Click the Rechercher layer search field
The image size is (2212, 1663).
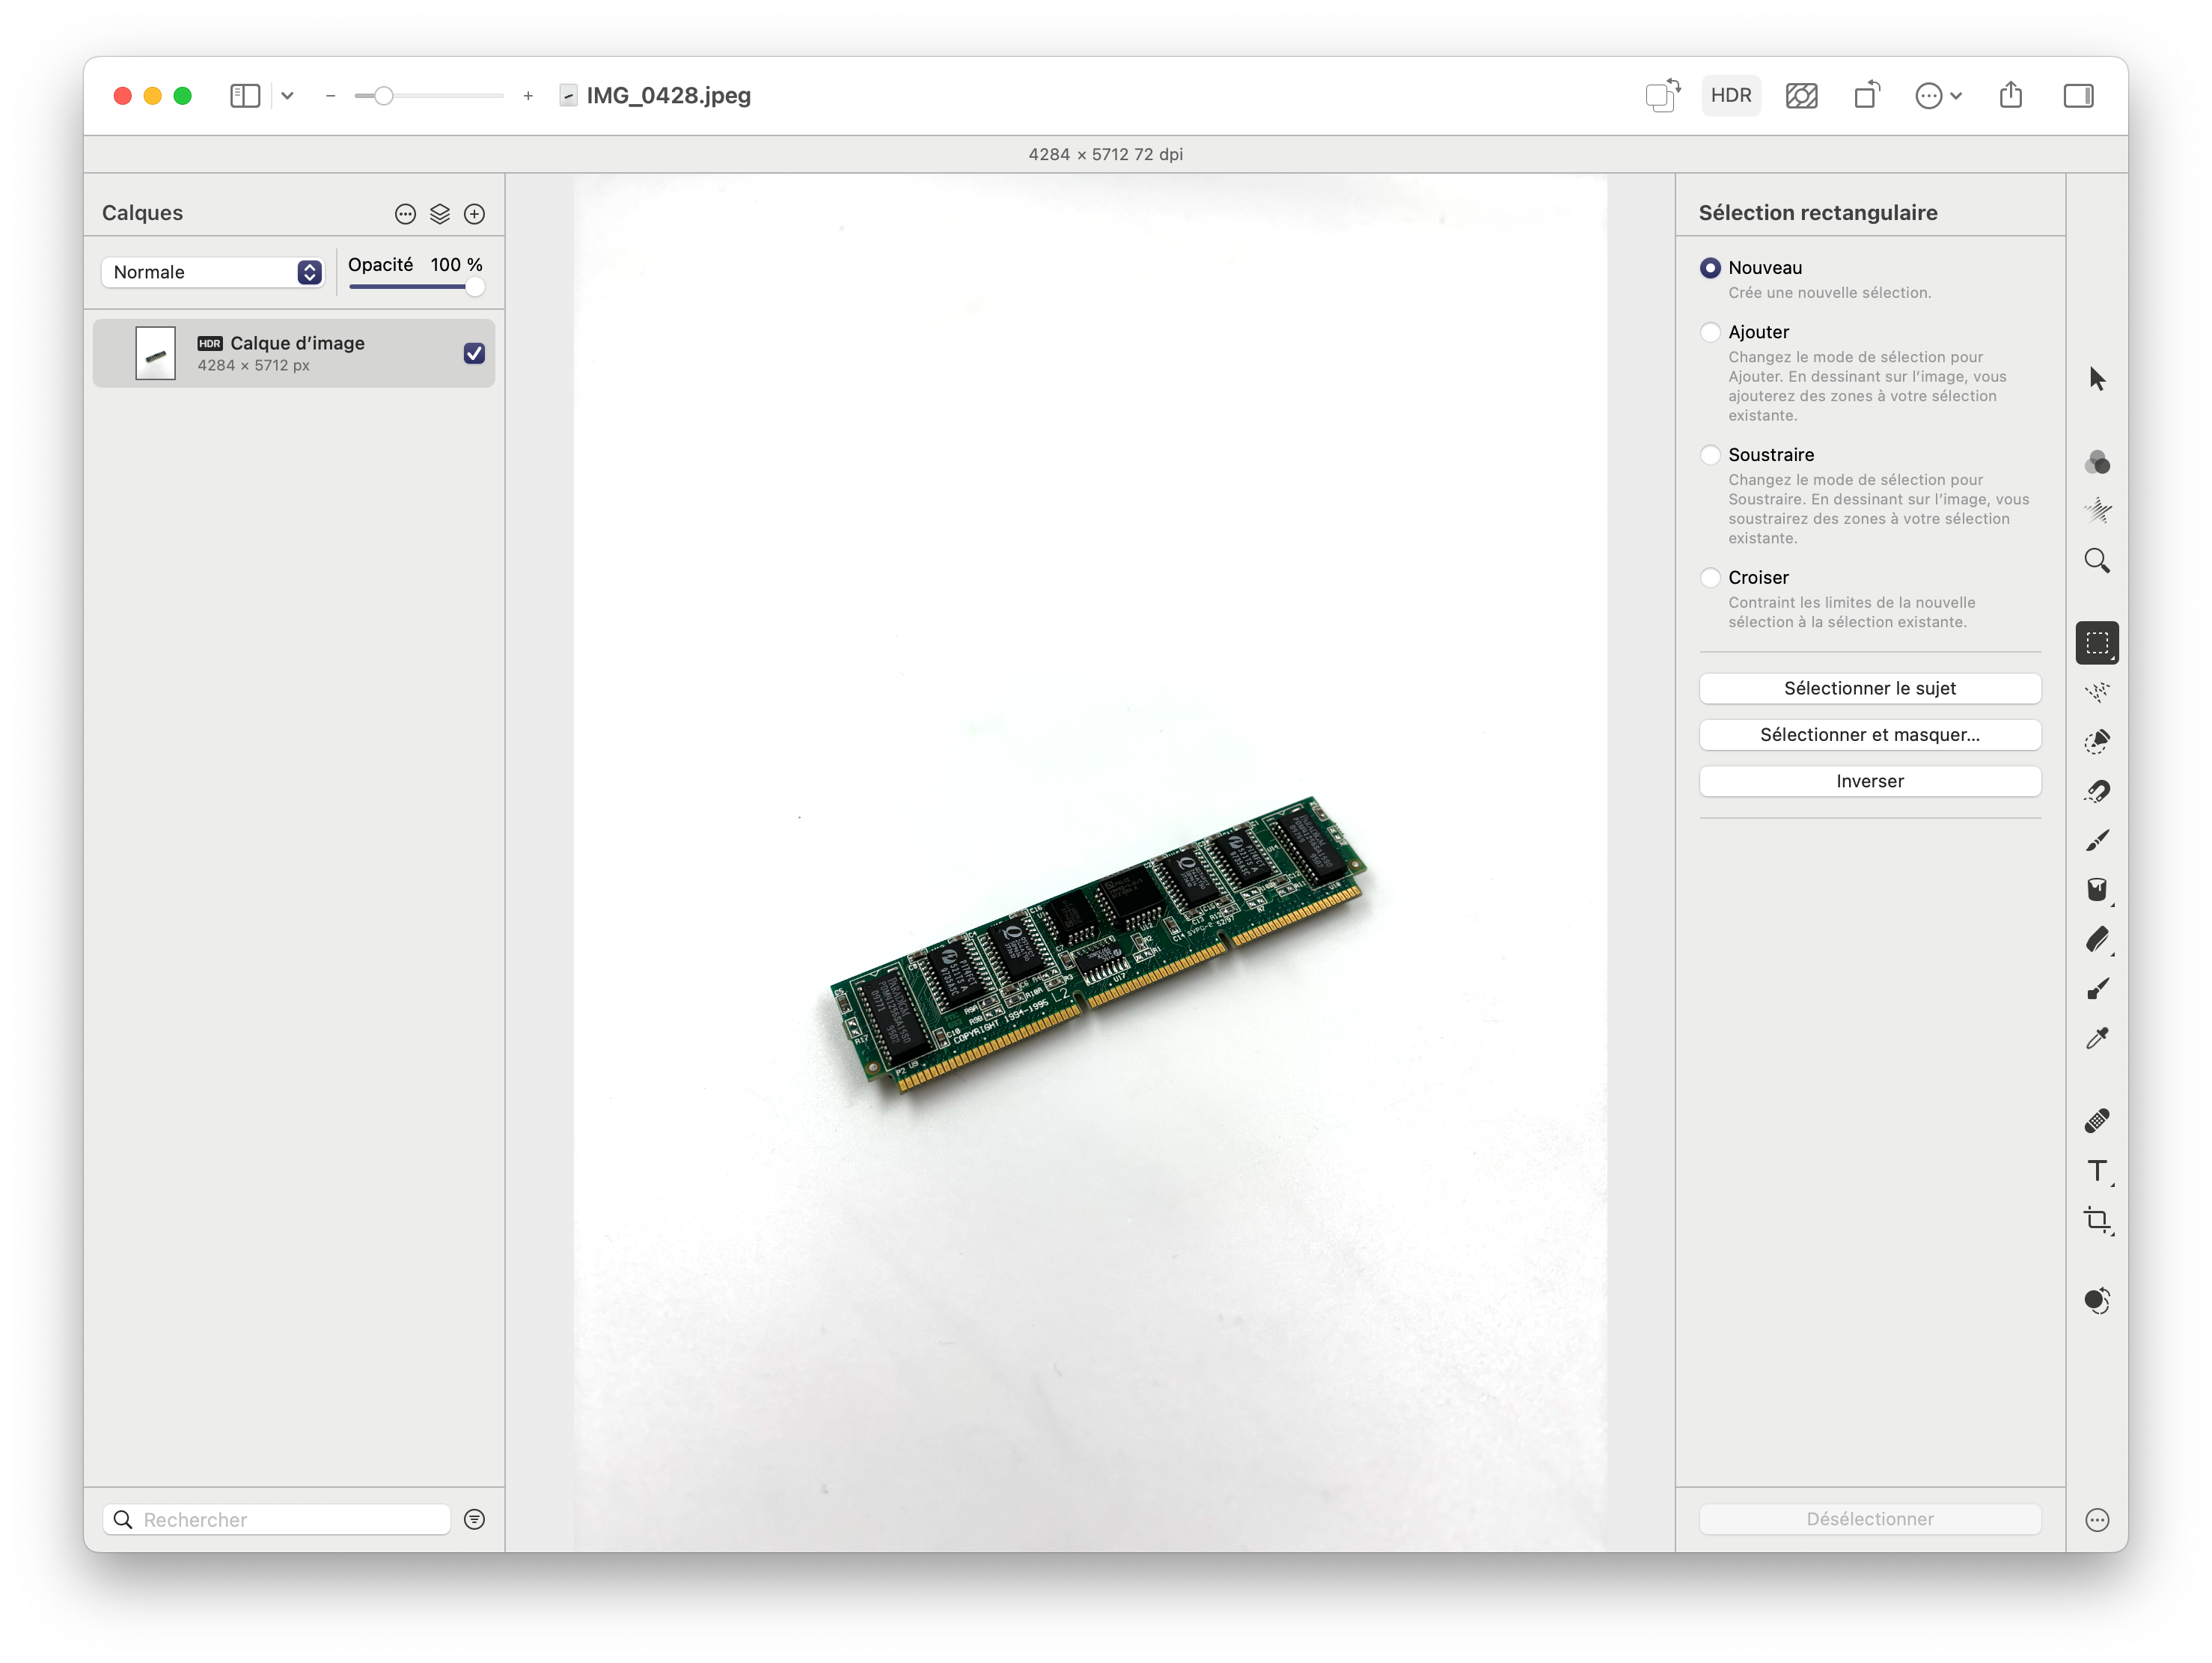(276, 1519)
